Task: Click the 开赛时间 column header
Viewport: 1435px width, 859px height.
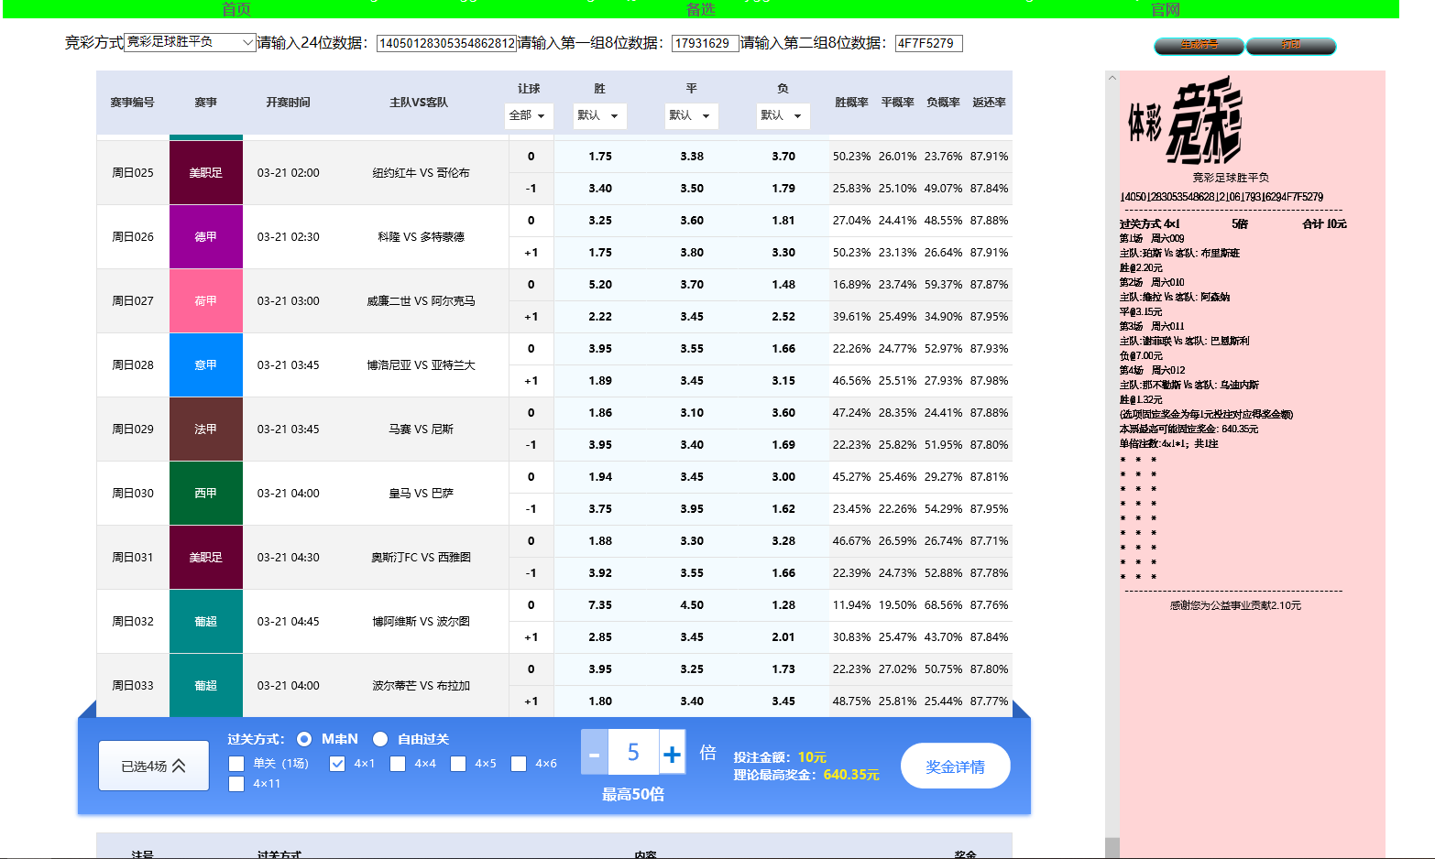Action: click(x=289, y=103)
